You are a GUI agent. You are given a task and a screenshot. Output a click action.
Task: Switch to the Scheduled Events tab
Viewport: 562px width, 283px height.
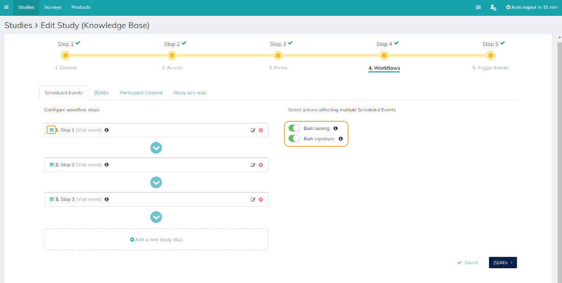click(x=64, y=93)
